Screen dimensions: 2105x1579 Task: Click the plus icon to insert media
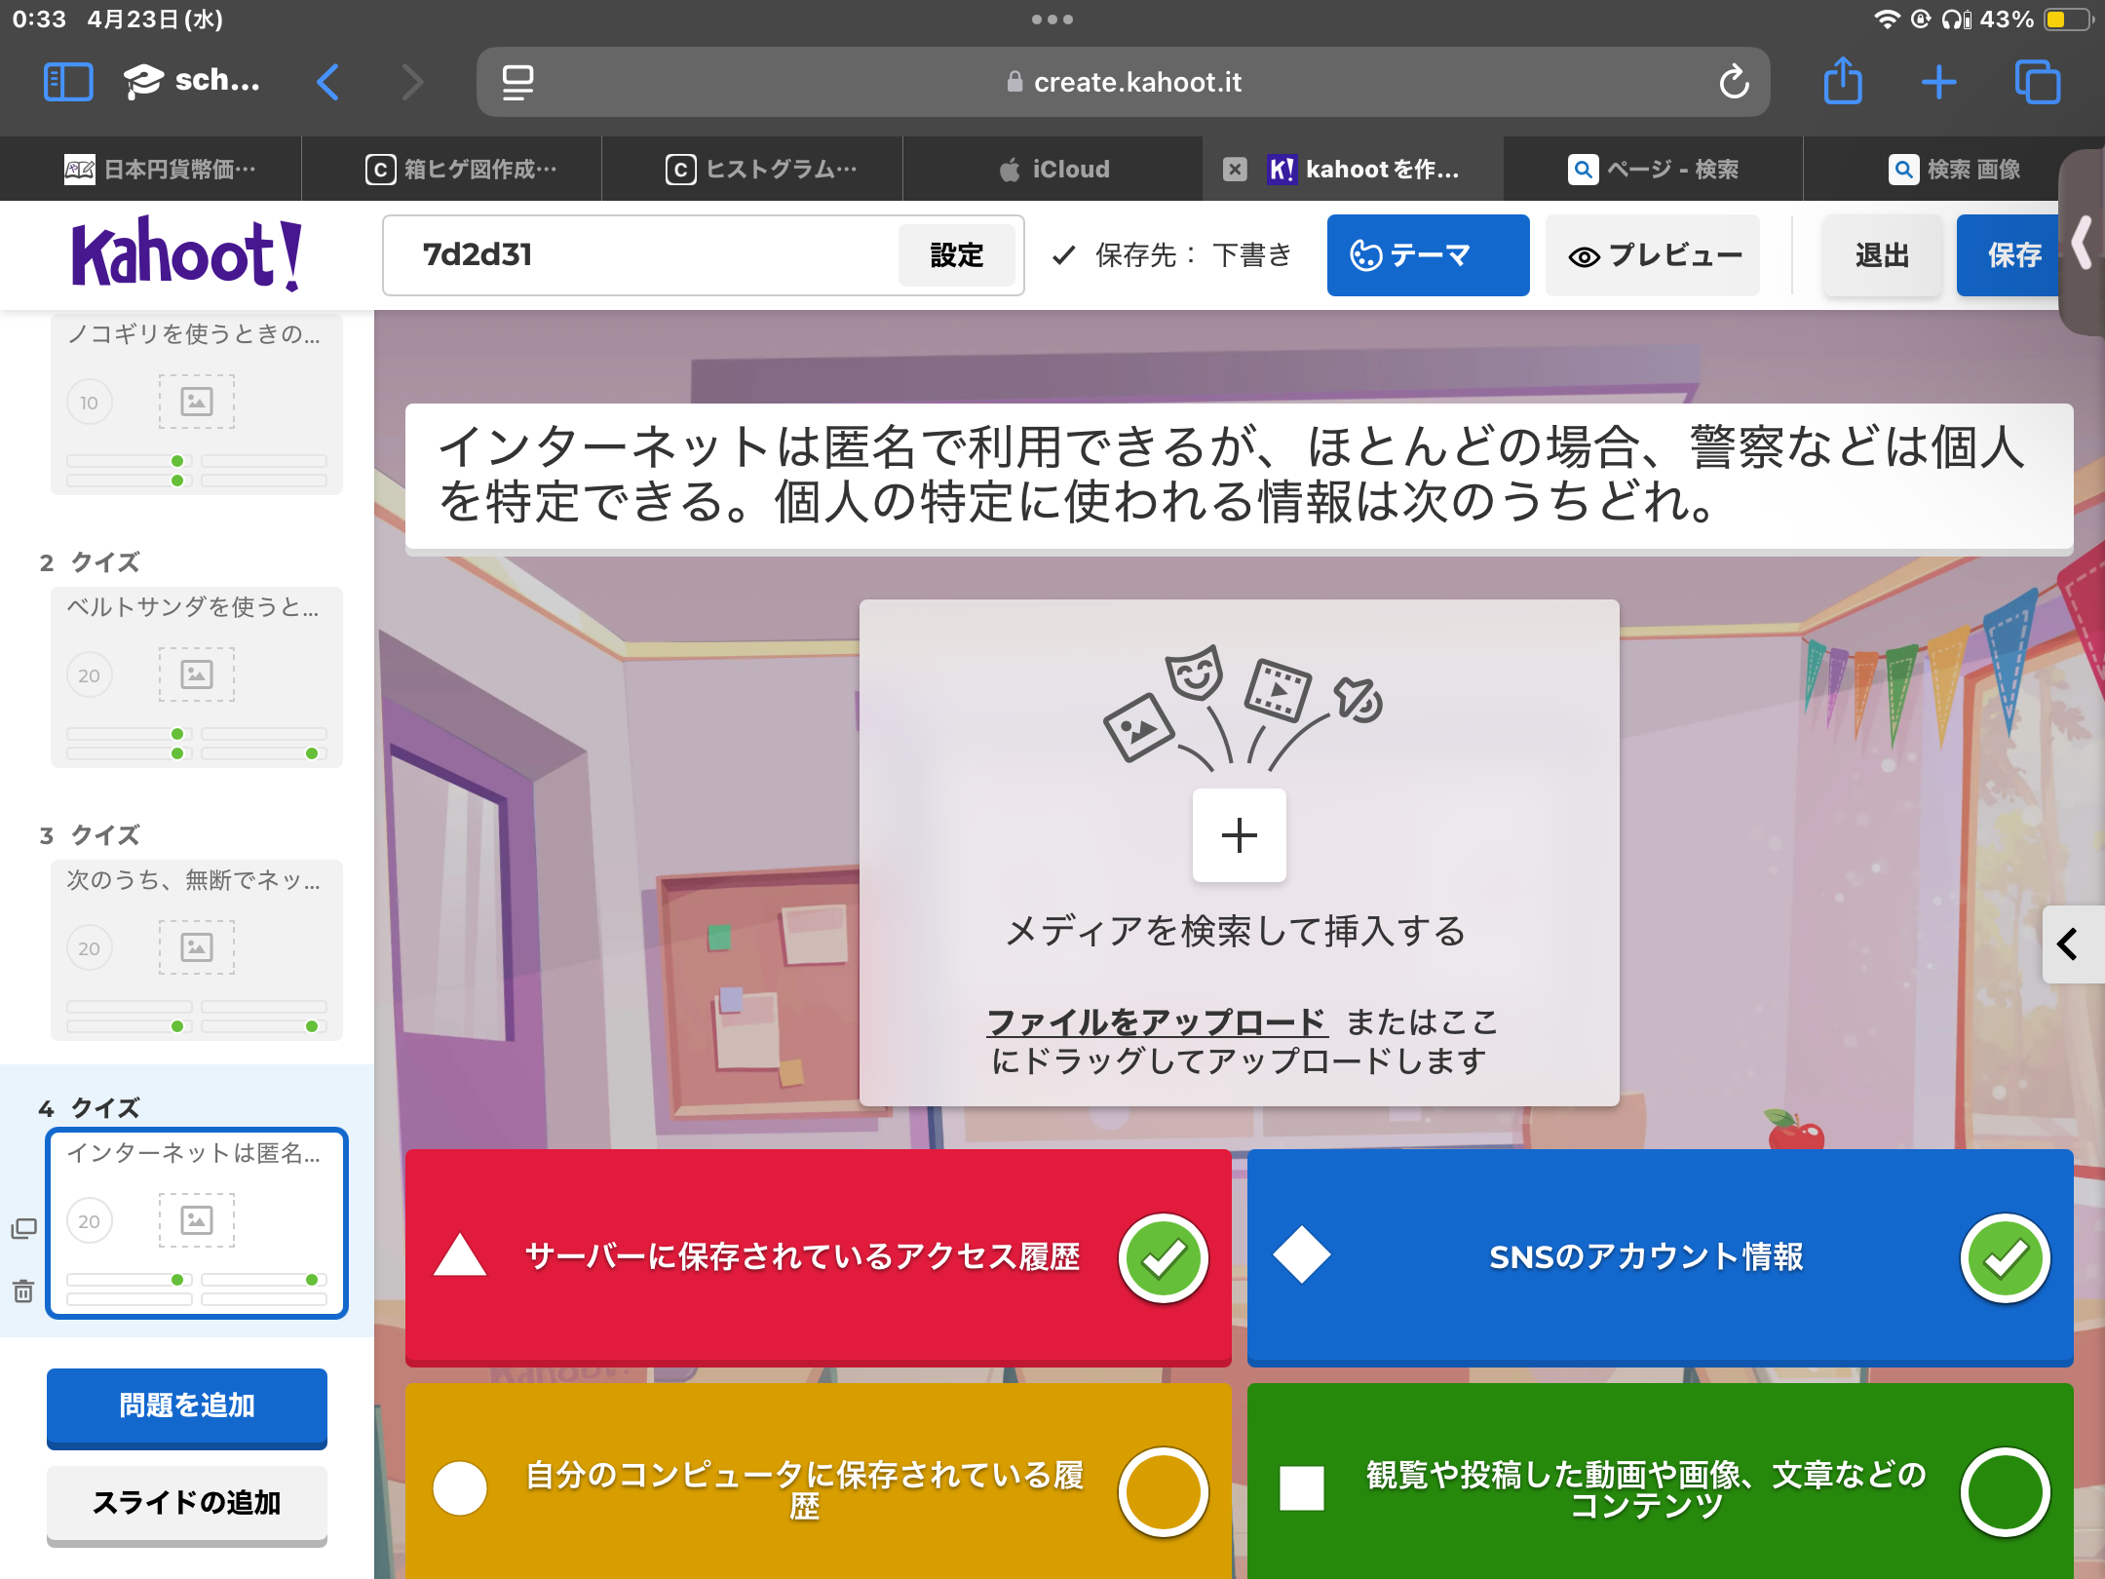(1239, 835)
